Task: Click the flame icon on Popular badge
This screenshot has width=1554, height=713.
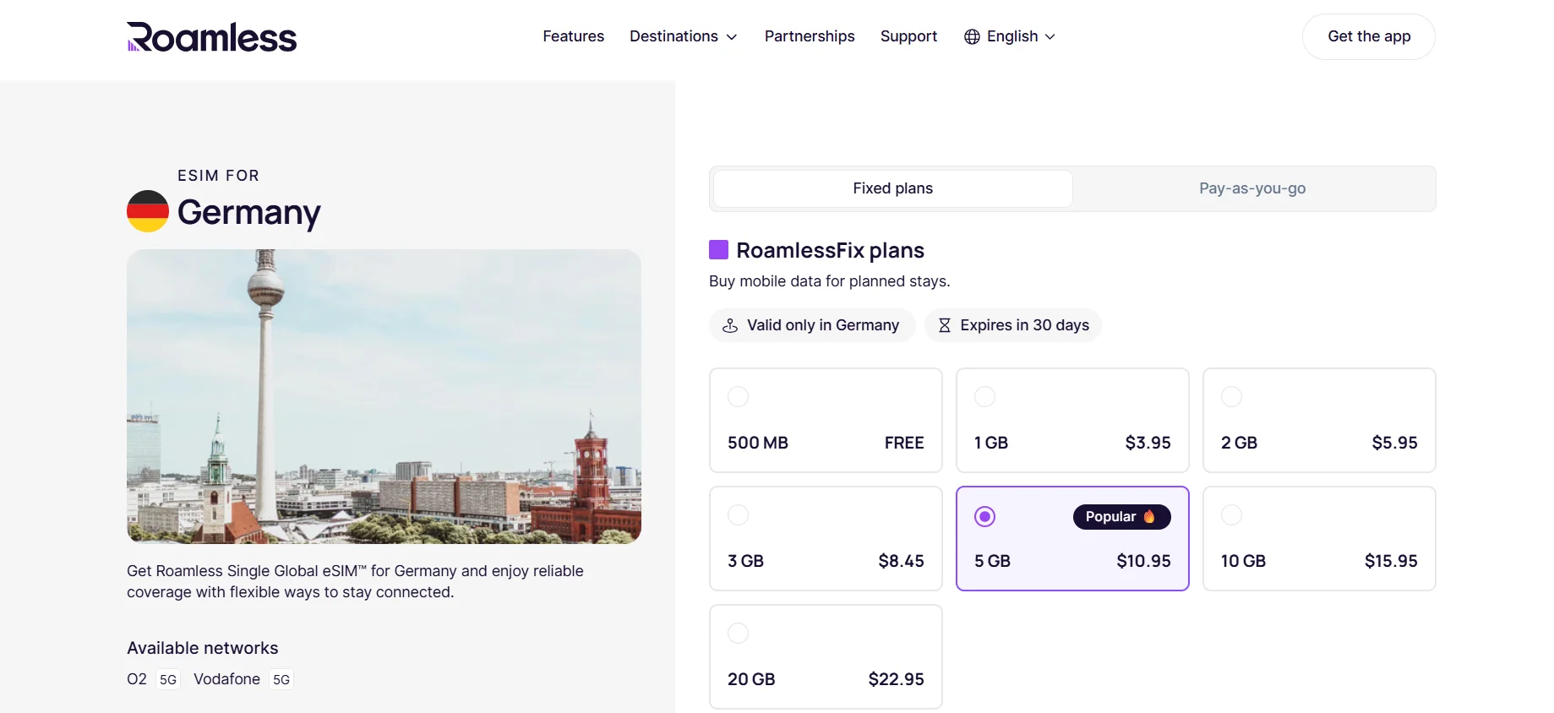Action: pos(1149,516)
